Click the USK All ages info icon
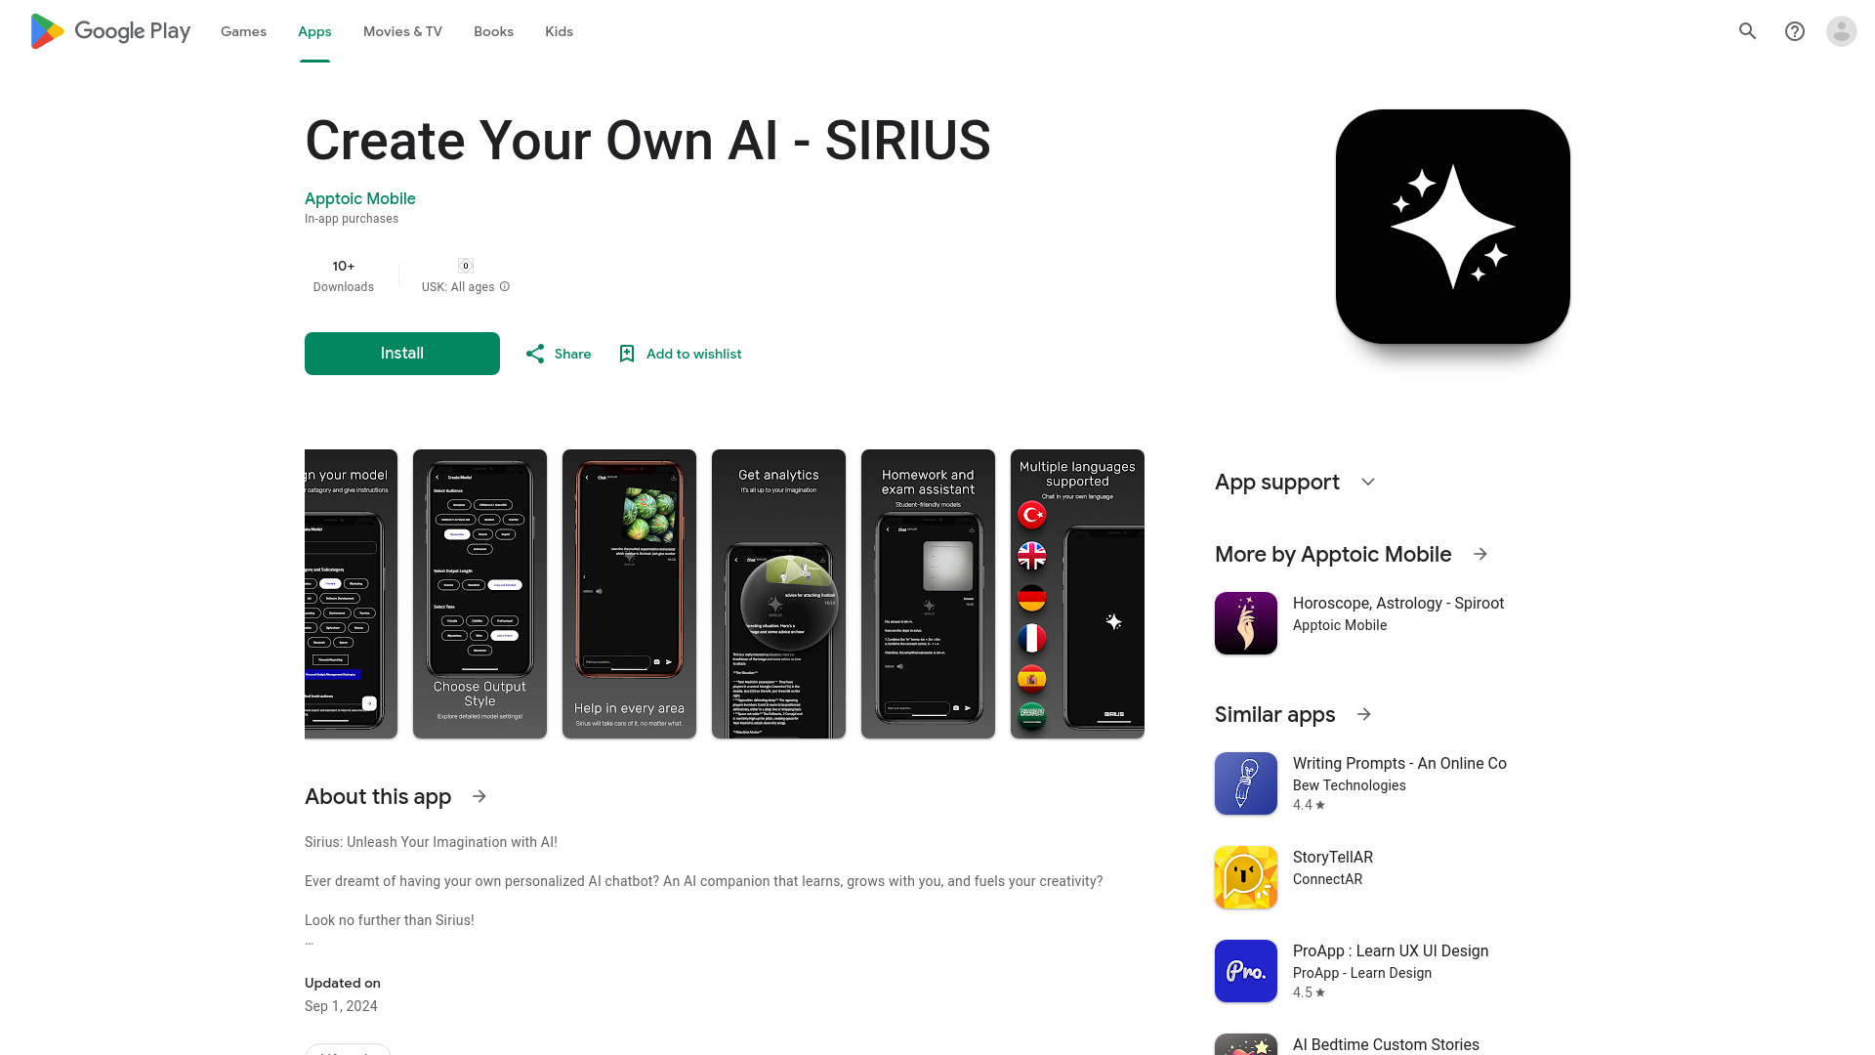Image resolution: width=1875 pixels, height=1055 pixels. click(x=504, y=286)
